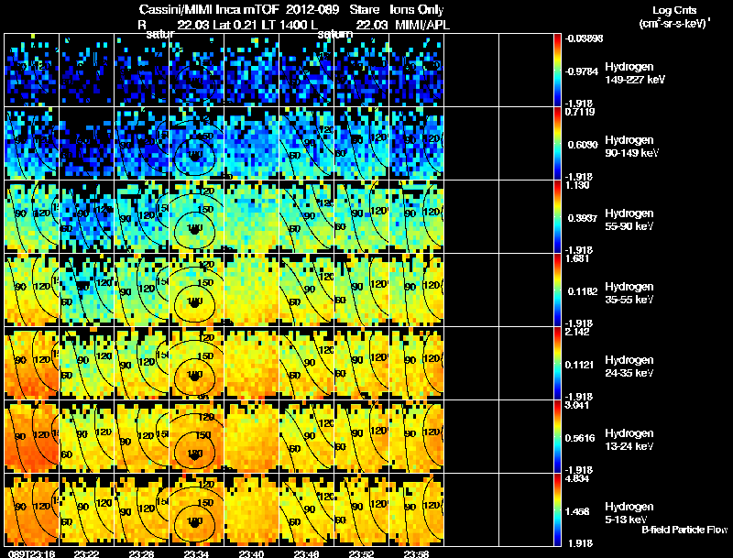733x558 pixels.
Task: Click the 23:40 panel in the 149-227 keV row
Action: click(251, 71)
